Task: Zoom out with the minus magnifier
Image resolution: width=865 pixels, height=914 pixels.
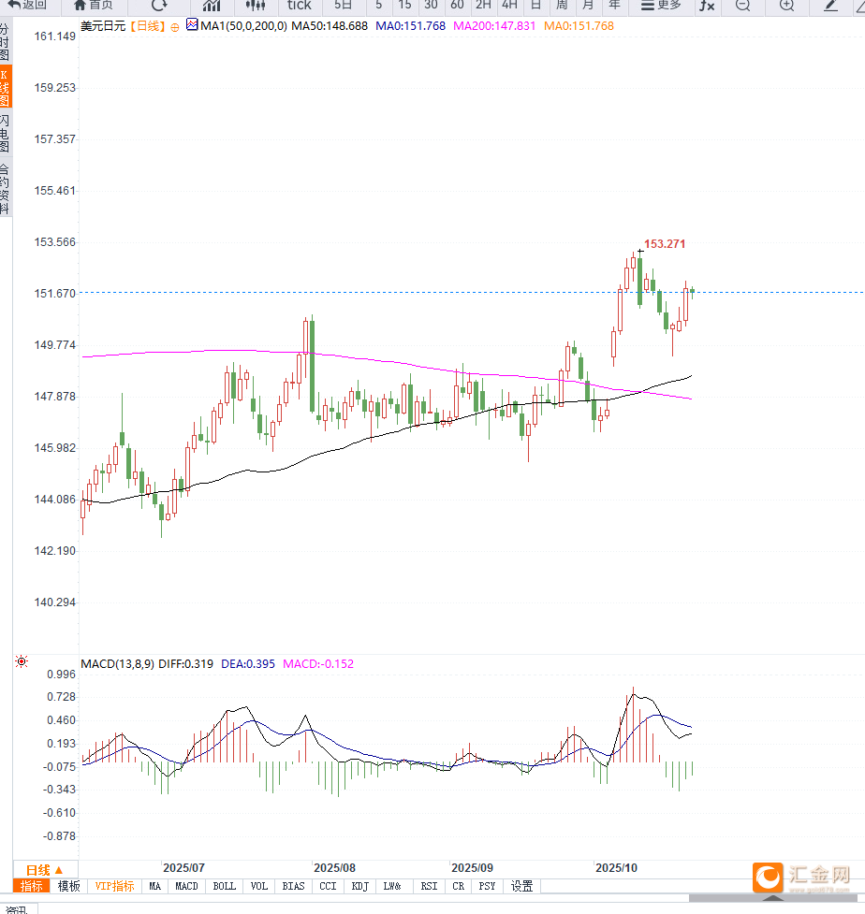Action: (x=742, y=6)
